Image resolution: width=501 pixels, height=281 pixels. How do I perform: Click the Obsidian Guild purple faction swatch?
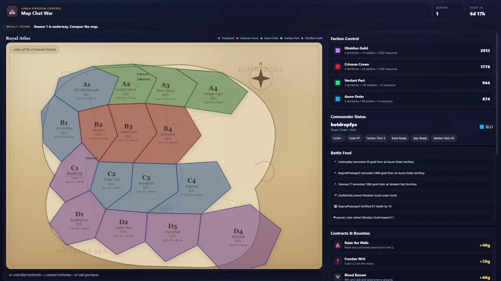pos(338,50)
